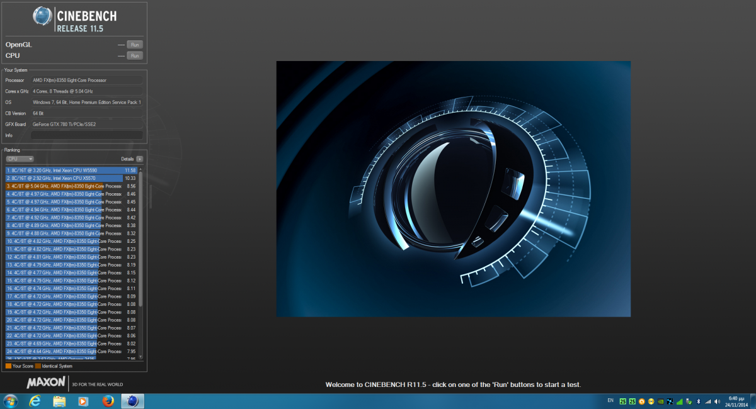Image resolution: width=756 pixels, height=409 pixels.
Task: Select rank 16 entry at 4.74 GHz
Action: [x=72, y=289]
